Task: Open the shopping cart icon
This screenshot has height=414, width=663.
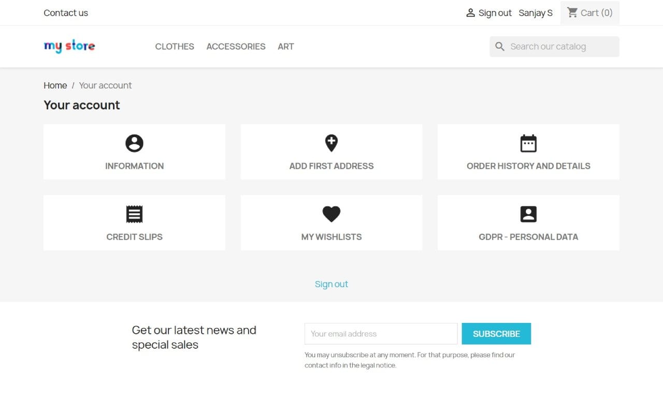Action: pyautogui.click(x=572, y=12)
